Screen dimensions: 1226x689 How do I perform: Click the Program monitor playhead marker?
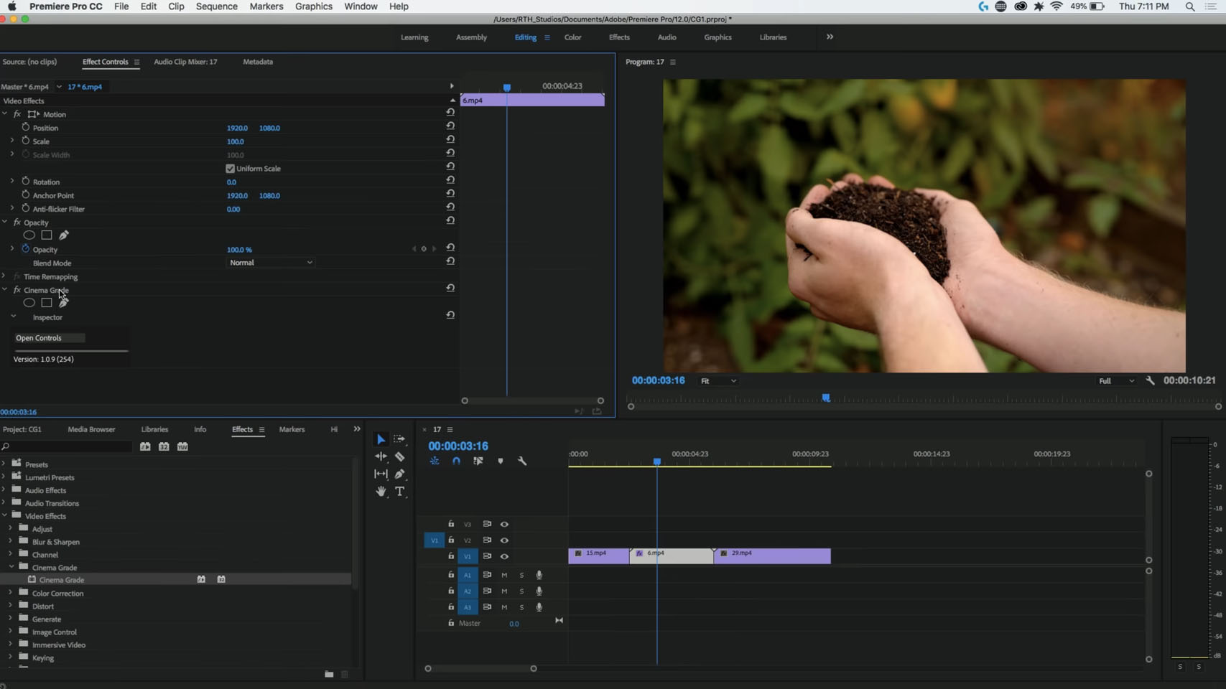[826, 398]
